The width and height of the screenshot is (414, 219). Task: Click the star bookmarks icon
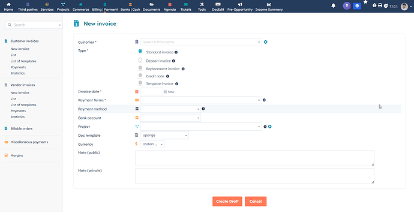coord(365,2)
